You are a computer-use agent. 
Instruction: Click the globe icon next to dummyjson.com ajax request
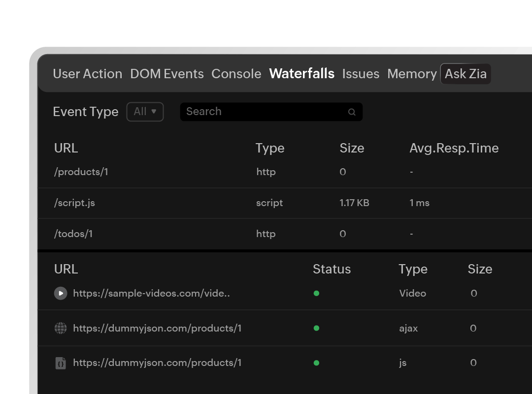(60, 328)
